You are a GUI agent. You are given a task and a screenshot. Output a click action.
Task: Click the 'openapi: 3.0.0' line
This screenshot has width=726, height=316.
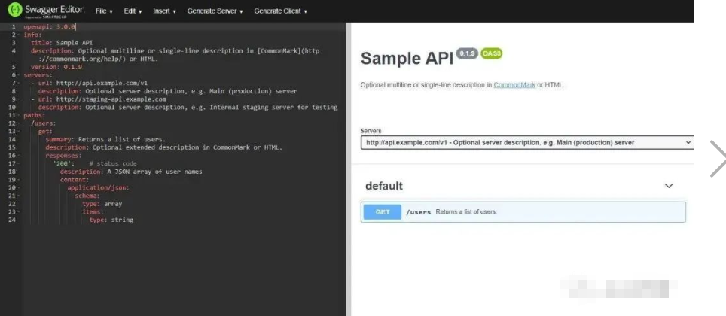(x=50, y=27)
